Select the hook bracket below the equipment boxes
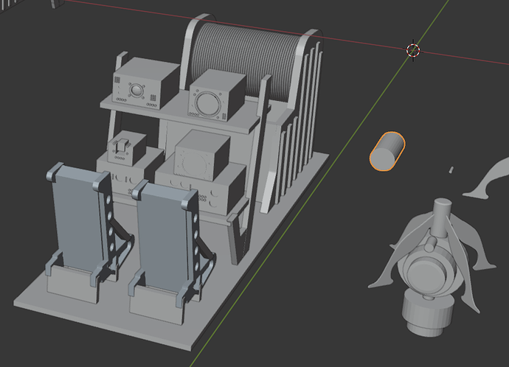Image resolution: width=509 pixels, height=367 pixels. tap(240, 236)
